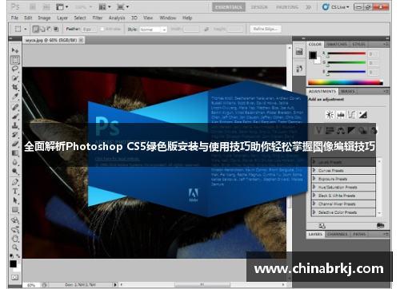Viewport: 400px width, 289px height.
Task: Close the wyca.jpg document tab
Action: pos(81,40)
